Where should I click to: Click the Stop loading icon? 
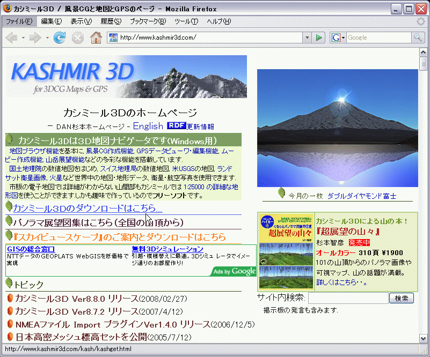(78, 38)
